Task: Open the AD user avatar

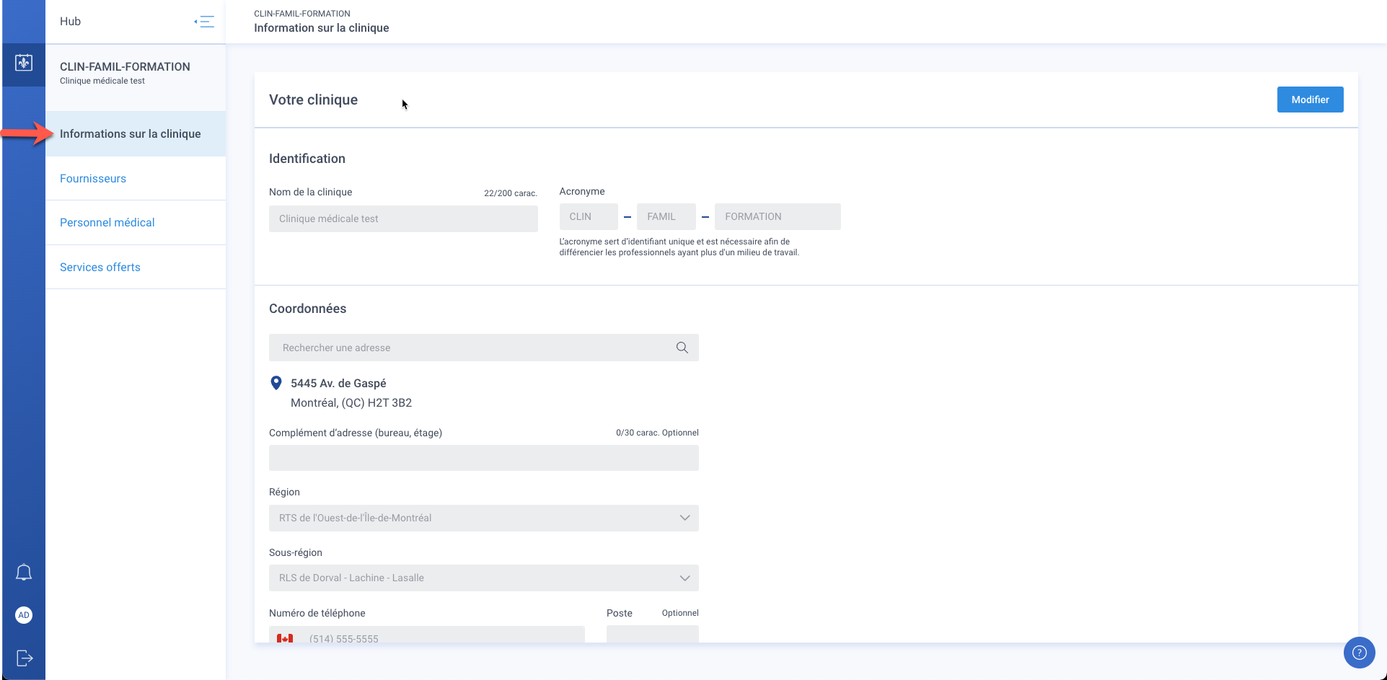Action: [24, 615]
